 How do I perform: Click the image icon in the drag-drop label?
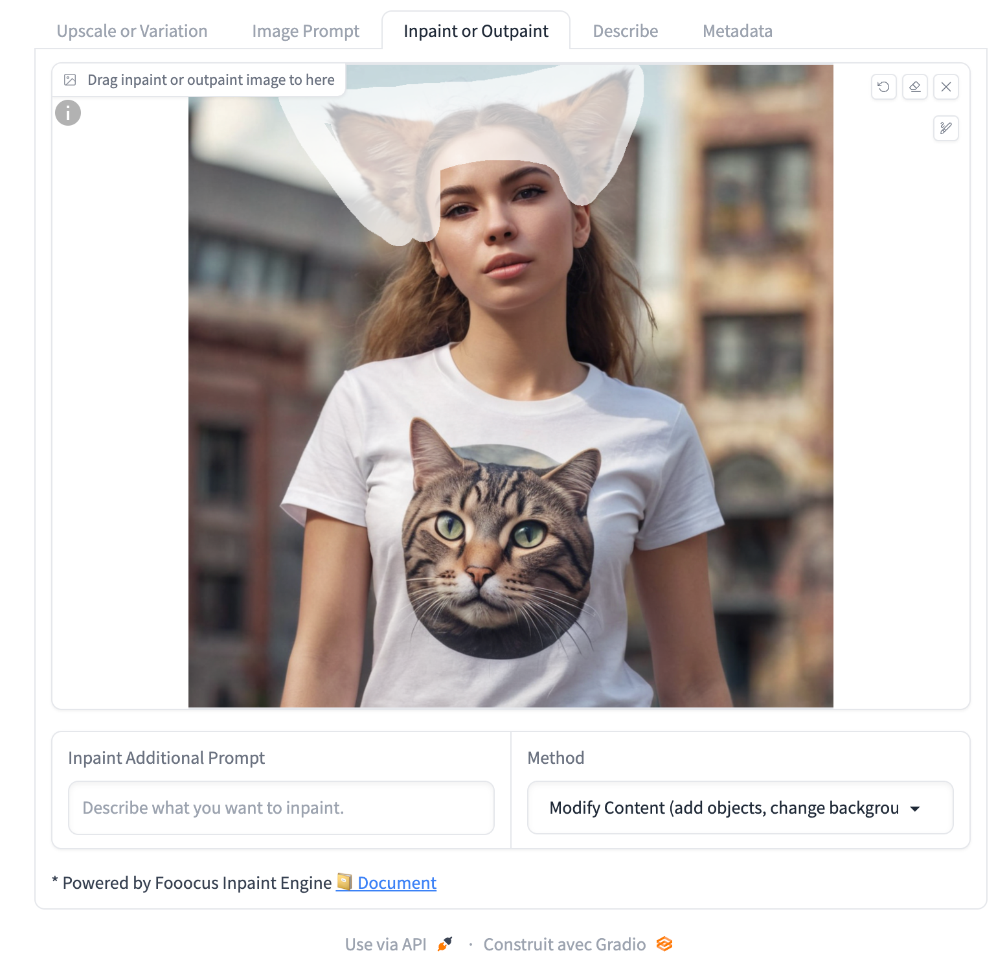tap(71, 80)
